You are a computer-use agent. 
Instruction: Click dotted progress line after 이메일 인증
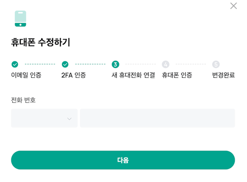[x=40, y=64]
